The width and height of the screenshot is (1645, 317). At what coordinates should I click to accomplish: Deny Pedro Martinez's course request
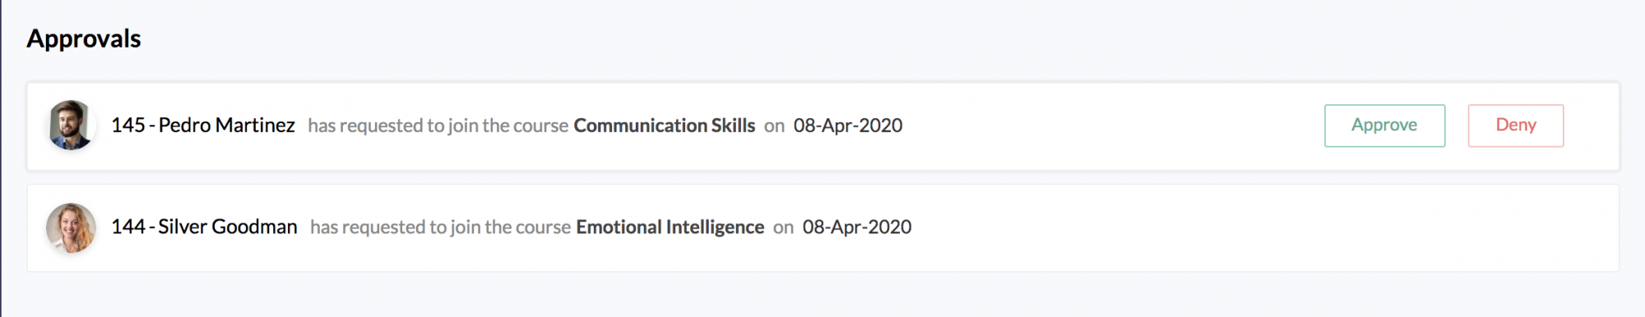pos(1516,126)
